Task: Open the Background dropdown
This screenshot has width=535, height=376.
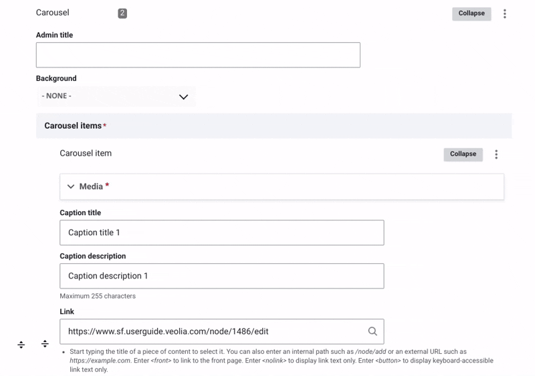Action: tap(115, 96)
